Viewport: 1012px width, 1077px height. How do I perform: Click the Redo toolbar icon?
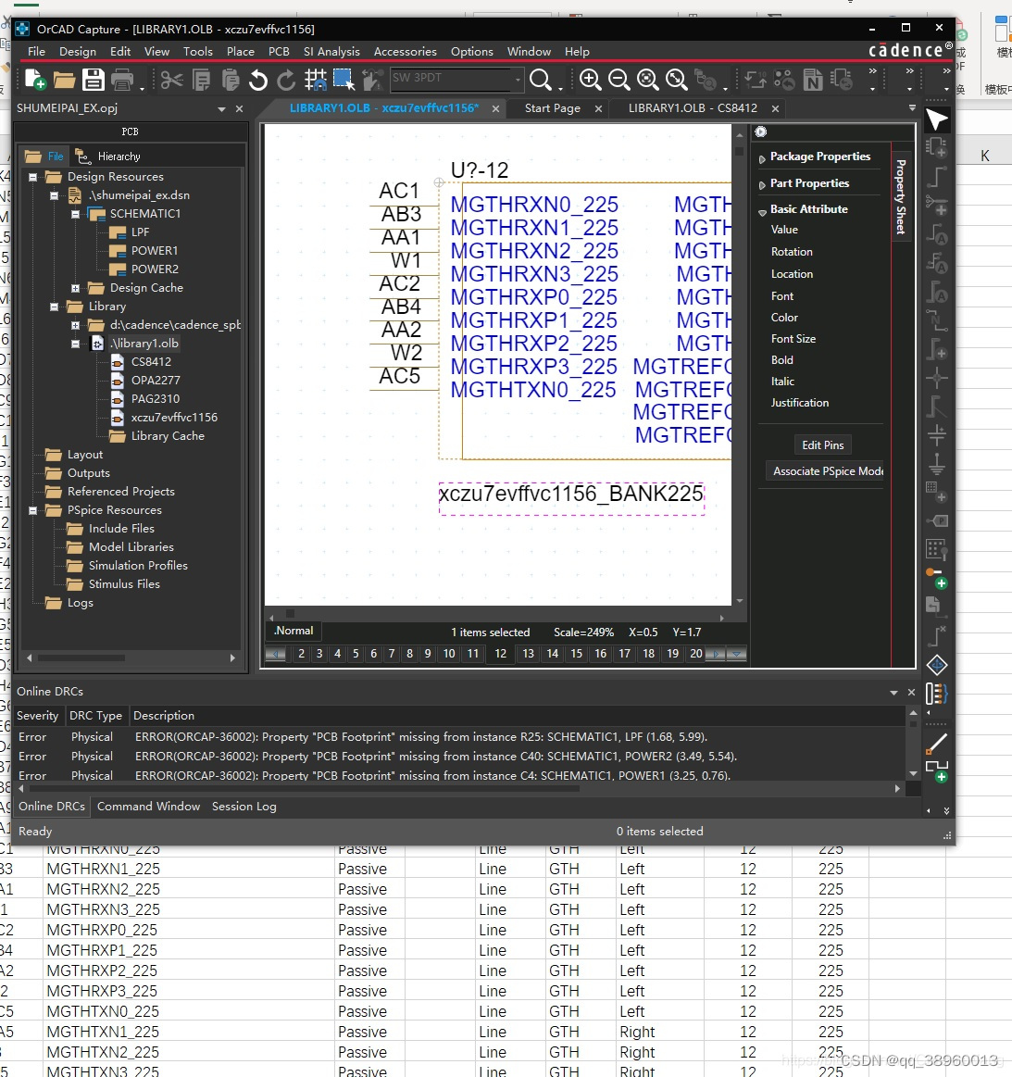click(285, 81)
